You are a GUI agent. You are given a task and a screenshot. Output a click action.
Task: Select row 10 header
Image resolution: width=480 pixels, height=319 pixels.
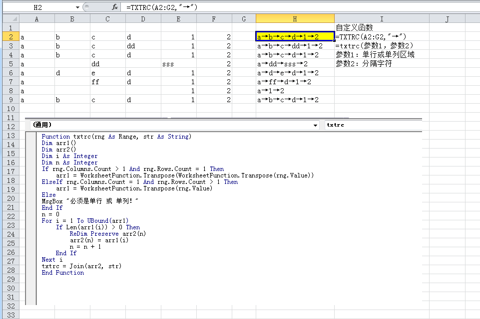point(11,109)
